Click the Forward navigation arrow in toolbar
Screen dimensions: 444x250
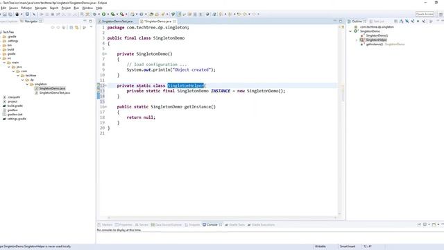(x=254, y=14)
